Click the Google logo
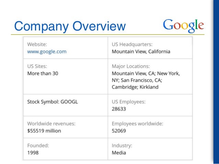Image resolution: width=219 pixels, height=164 pixels. 184,26
